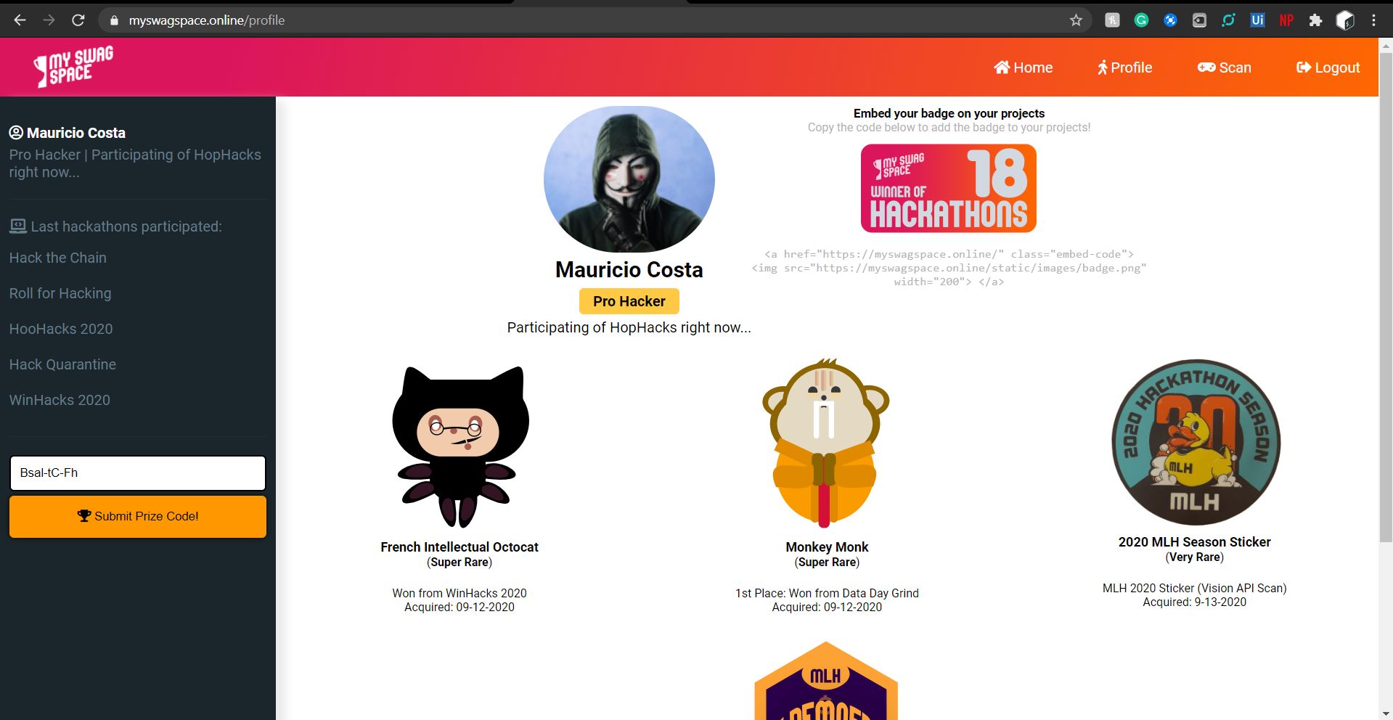Open Chrome's three-dot menu
Viewport: 1393px width, 720px height.
(x=1373, y=20)
